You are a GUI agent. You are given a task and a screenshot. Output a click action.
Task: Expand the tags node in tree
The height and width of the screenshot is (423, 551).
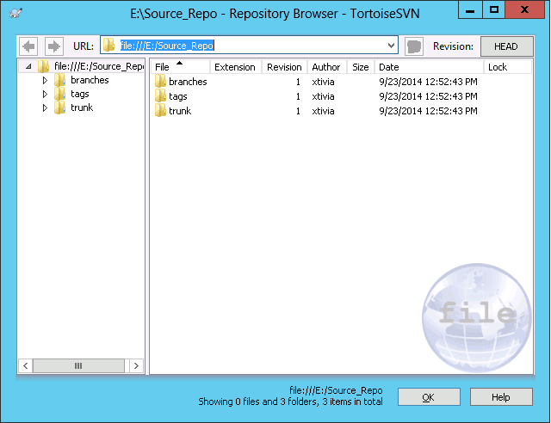pos(46,95)
